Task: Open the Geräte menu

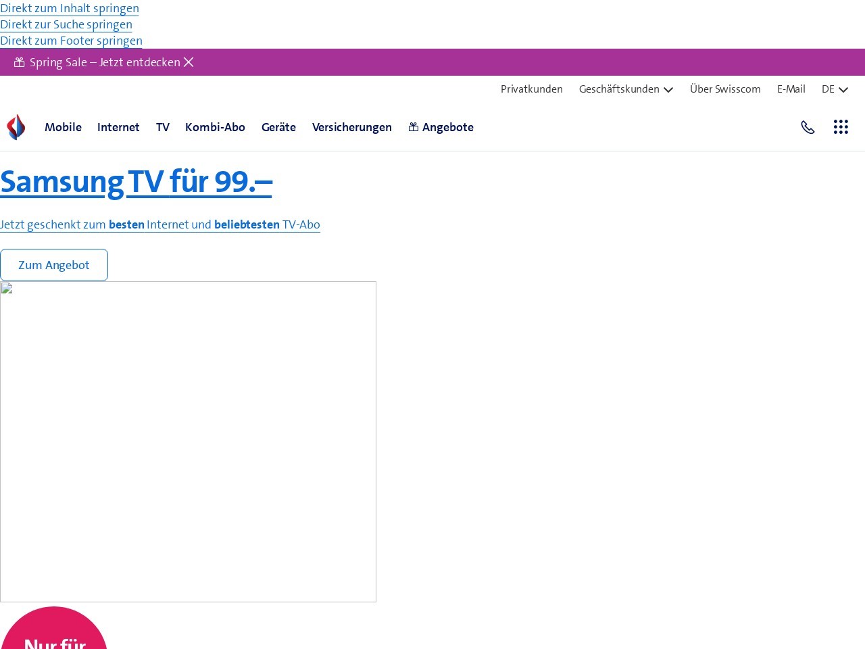Action: (x=278, y=127)
